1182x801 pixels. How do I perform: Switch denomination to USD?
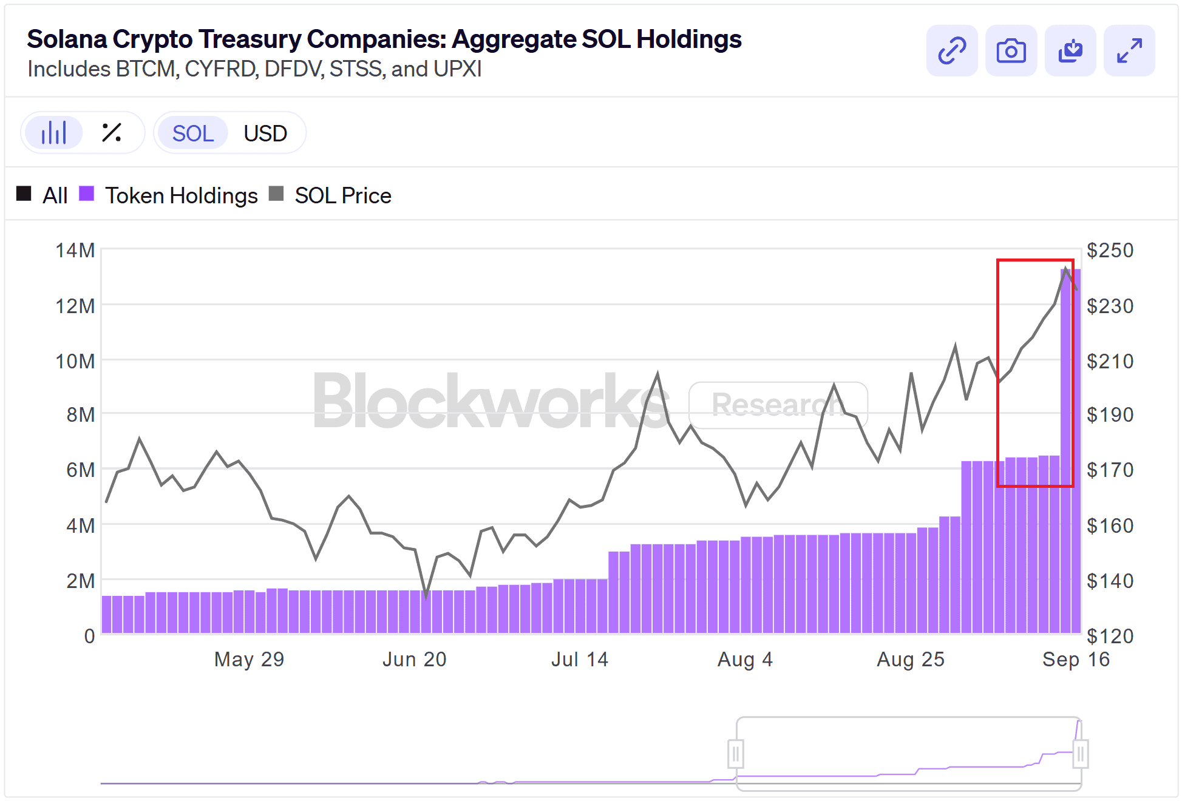(x=265, y=133)
